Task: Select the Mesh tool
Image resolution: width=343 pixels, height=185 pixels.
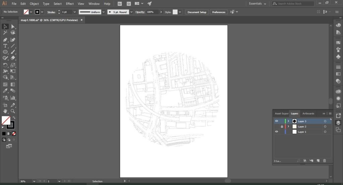Action: (x=5, y=84)
